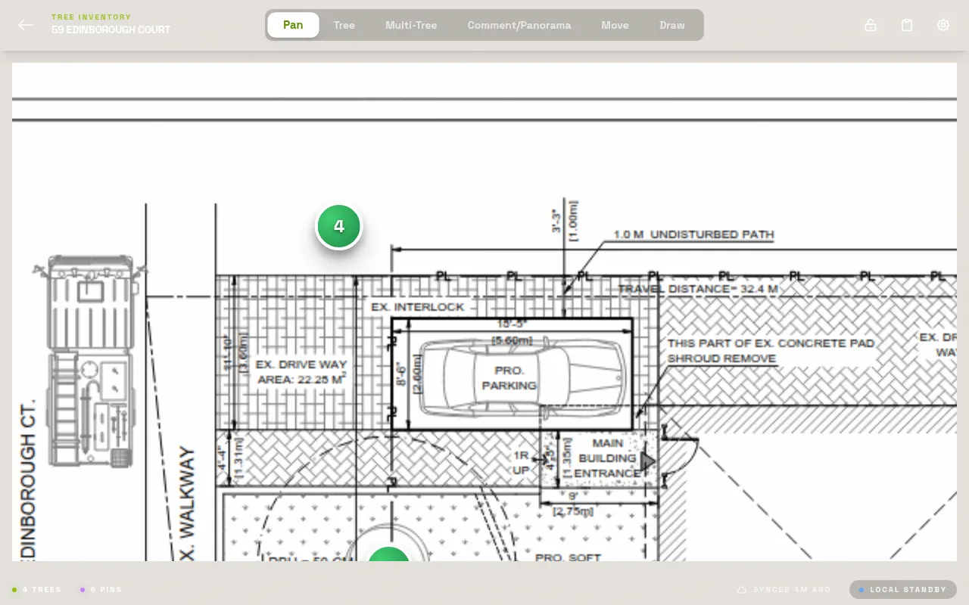Viewport: 969px width, 605px height.
Task: Select the Draw tool
Action: 671,25
